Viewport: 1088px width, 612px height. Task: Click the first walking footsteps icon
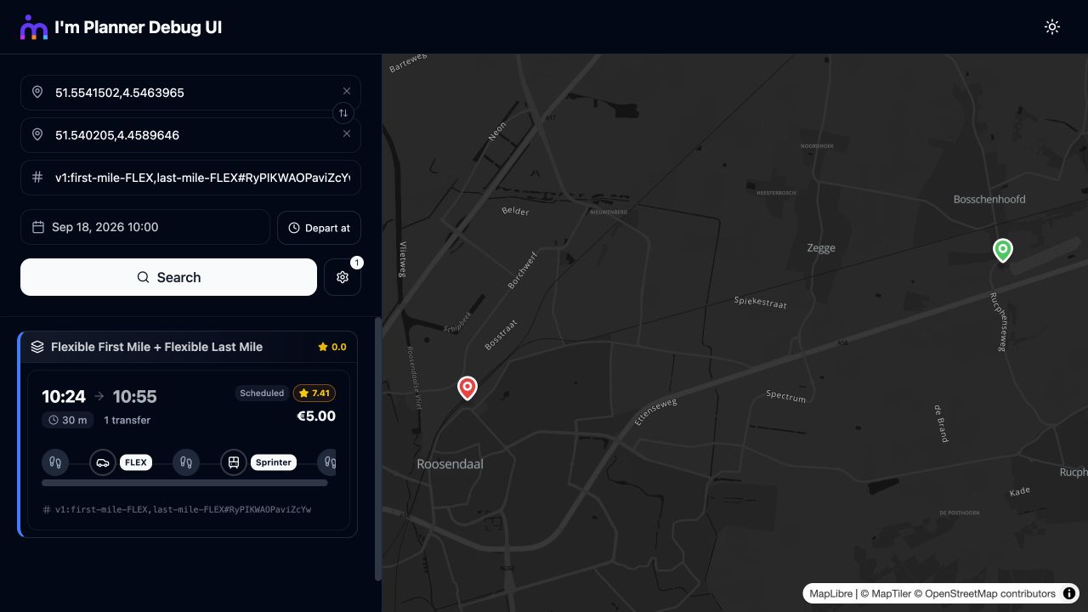coord(55,462)
